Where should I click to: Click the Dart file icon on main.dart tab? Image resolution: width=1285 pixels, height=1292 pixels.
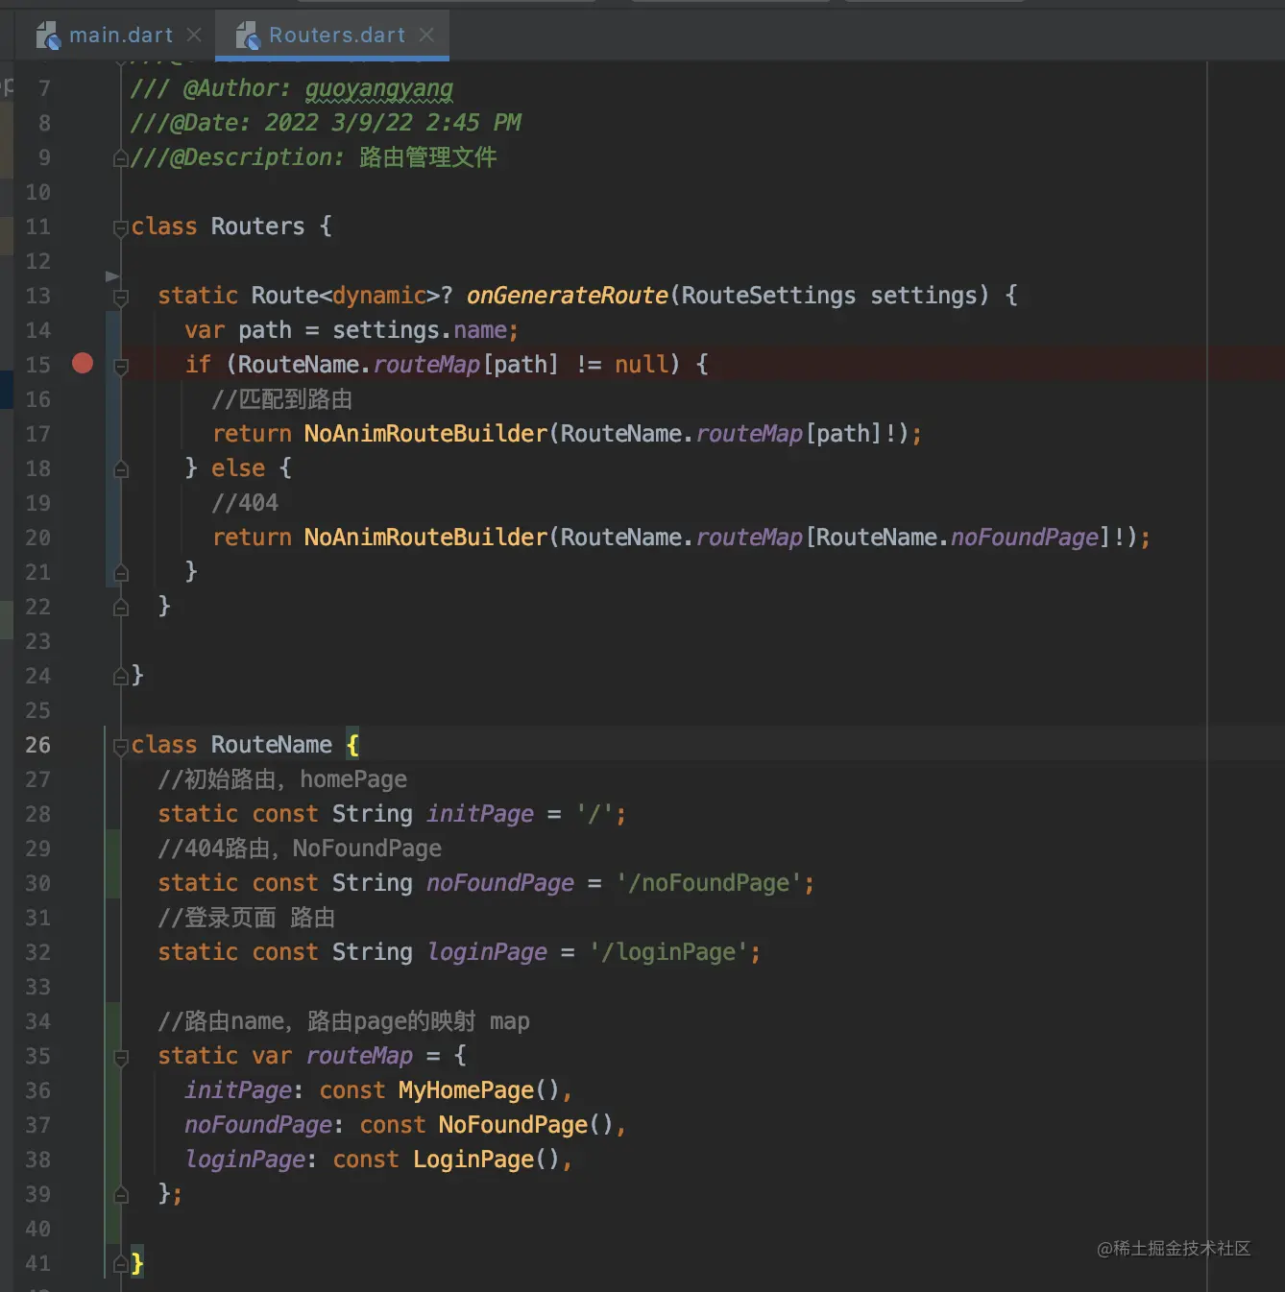click(48, 36)
